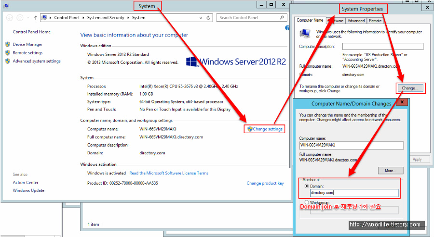Screen dimensions: 434x237
Task: Click the Computer description text field
Action: click(383, 46)
